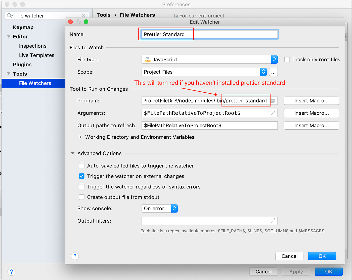Expand Working Directory and Environment Variables

click(81, 137)
